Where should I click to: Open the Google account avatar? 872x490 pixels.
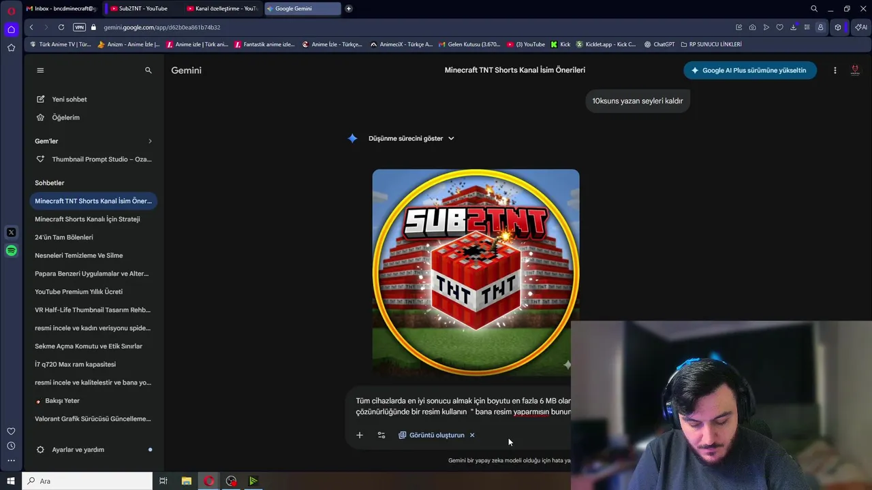855,70
